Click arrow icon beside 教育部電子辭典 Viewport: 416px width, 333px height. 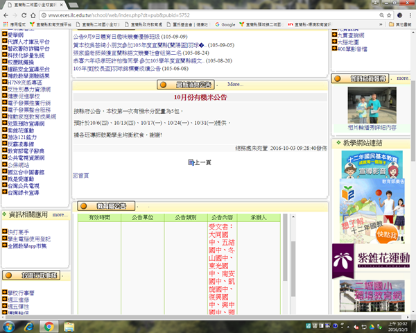[x=5, y=151]
